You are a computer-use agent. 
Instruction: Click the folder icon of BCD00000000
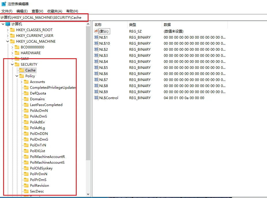[x=17, y=47]
